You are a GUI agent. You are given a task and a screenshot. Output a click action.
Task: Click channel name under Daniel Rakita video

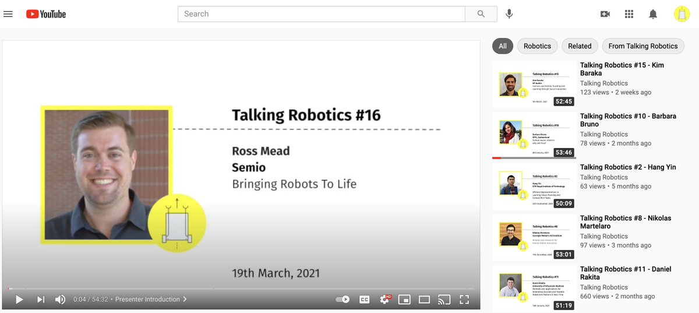tap(603, 287)
